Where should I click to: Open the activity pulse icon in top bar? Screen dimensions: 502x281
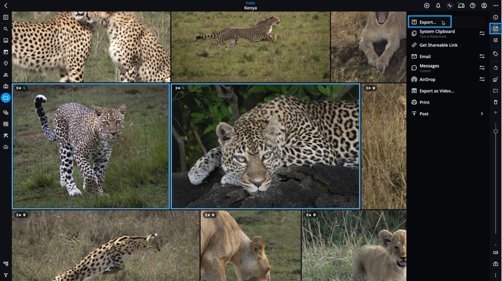pos(449,6)
